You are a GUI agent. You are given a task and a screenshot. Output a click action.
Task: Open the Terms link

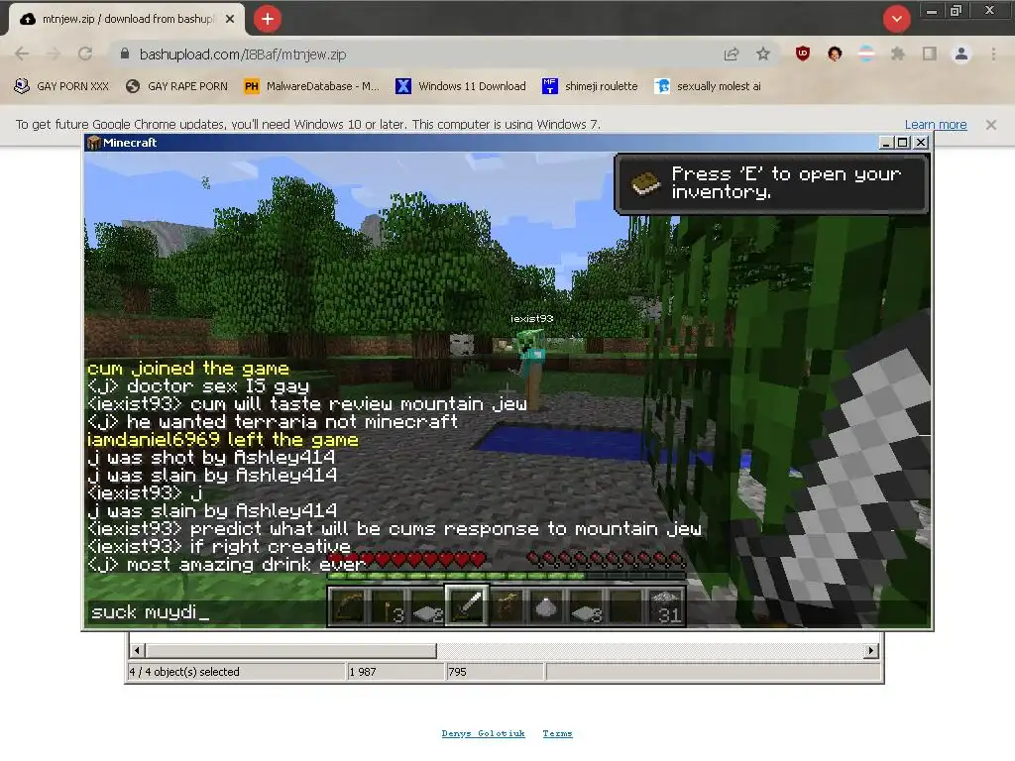point(557,733)
